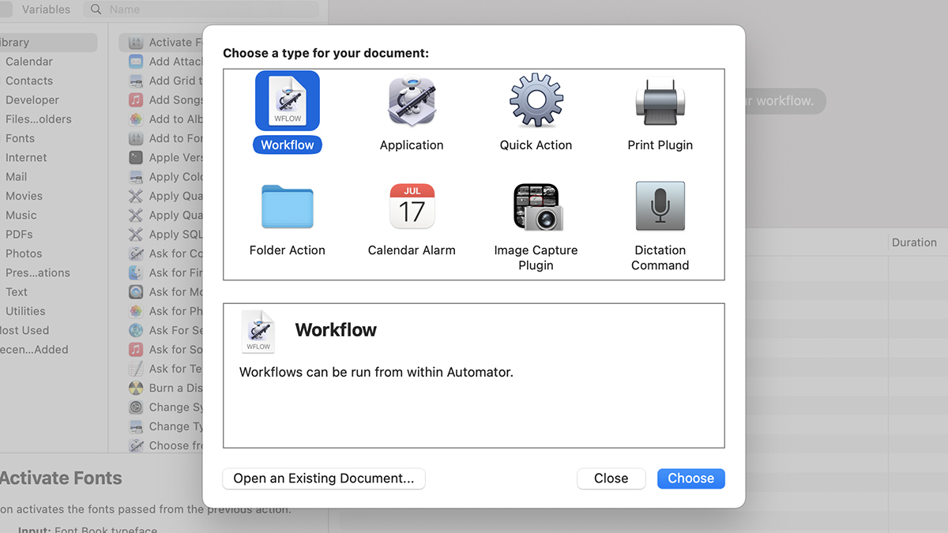Click the Font Book icon beside Add to For
948x533 pixels.
pos(136,138)
